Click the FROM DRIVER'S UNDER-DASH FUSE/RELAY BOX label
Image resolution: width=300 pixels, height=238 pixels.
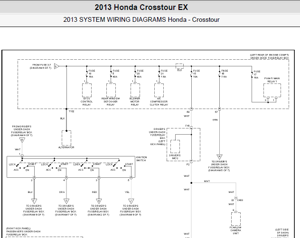[22, 131]
